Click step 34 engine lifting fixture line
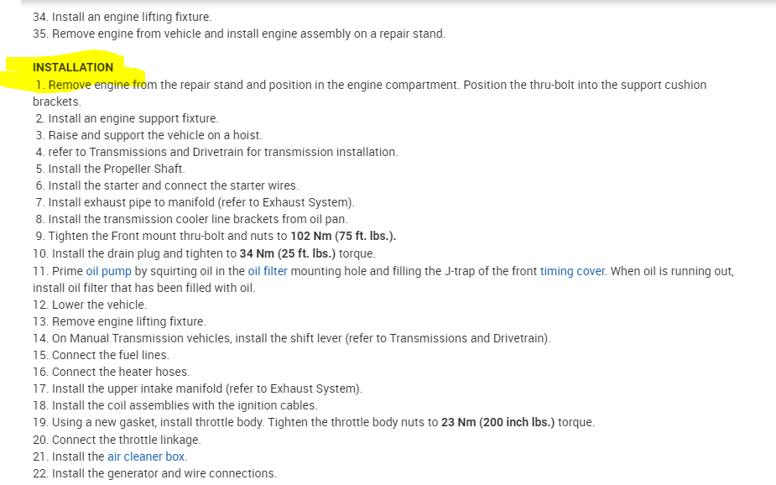The height and width of the screenshot is (485, 776). (x=122, y=17)
